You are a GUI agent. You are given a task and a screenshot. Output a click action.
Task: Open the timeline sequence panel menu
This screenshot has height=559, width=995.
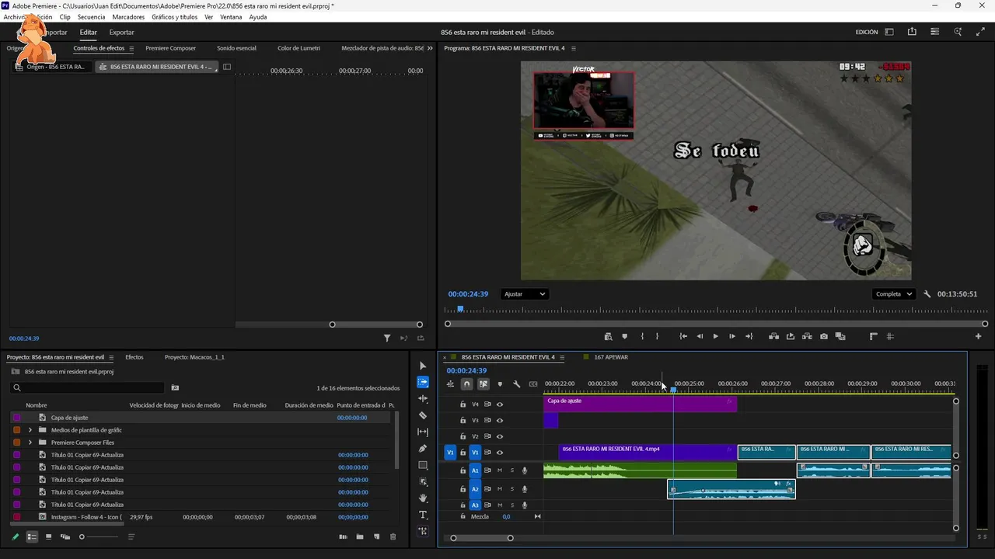(x=562, y=357)
